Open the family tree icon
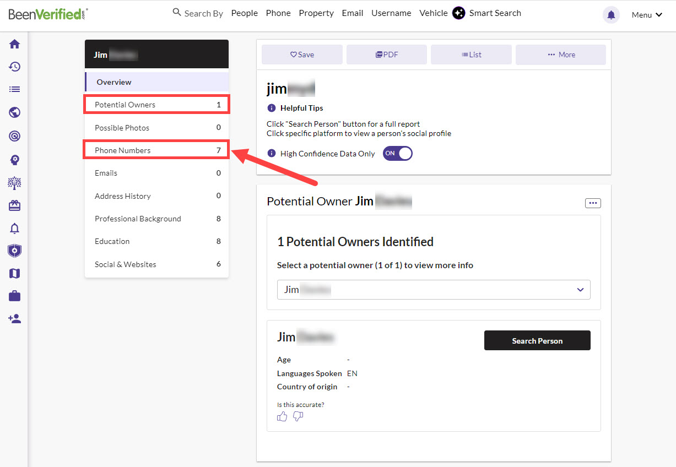Viewport: 676px width, 467px height. [x=15, y=183]
